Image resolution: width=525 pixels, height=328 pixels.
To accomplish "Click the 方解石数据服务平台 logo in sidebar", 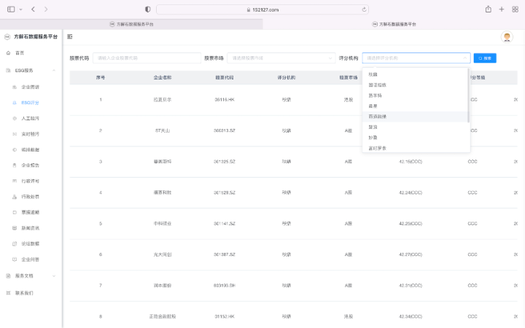I will 7,36.
